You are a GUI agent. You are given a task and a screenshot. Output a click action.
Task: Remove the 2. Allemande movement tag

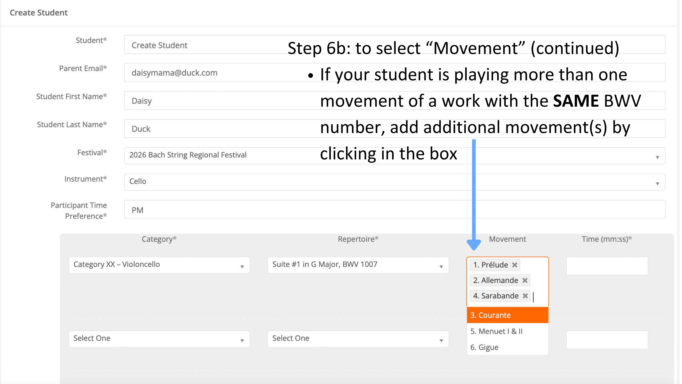pos(525,280)
